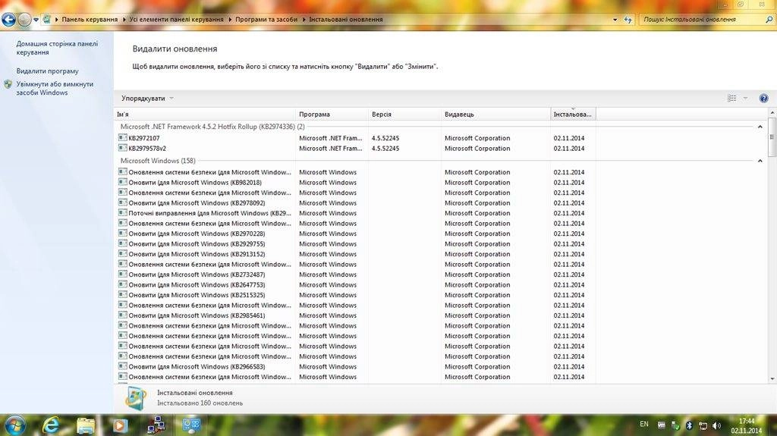
Task: Collapse the Microsoft Windows (158) group
Action: 760,162
